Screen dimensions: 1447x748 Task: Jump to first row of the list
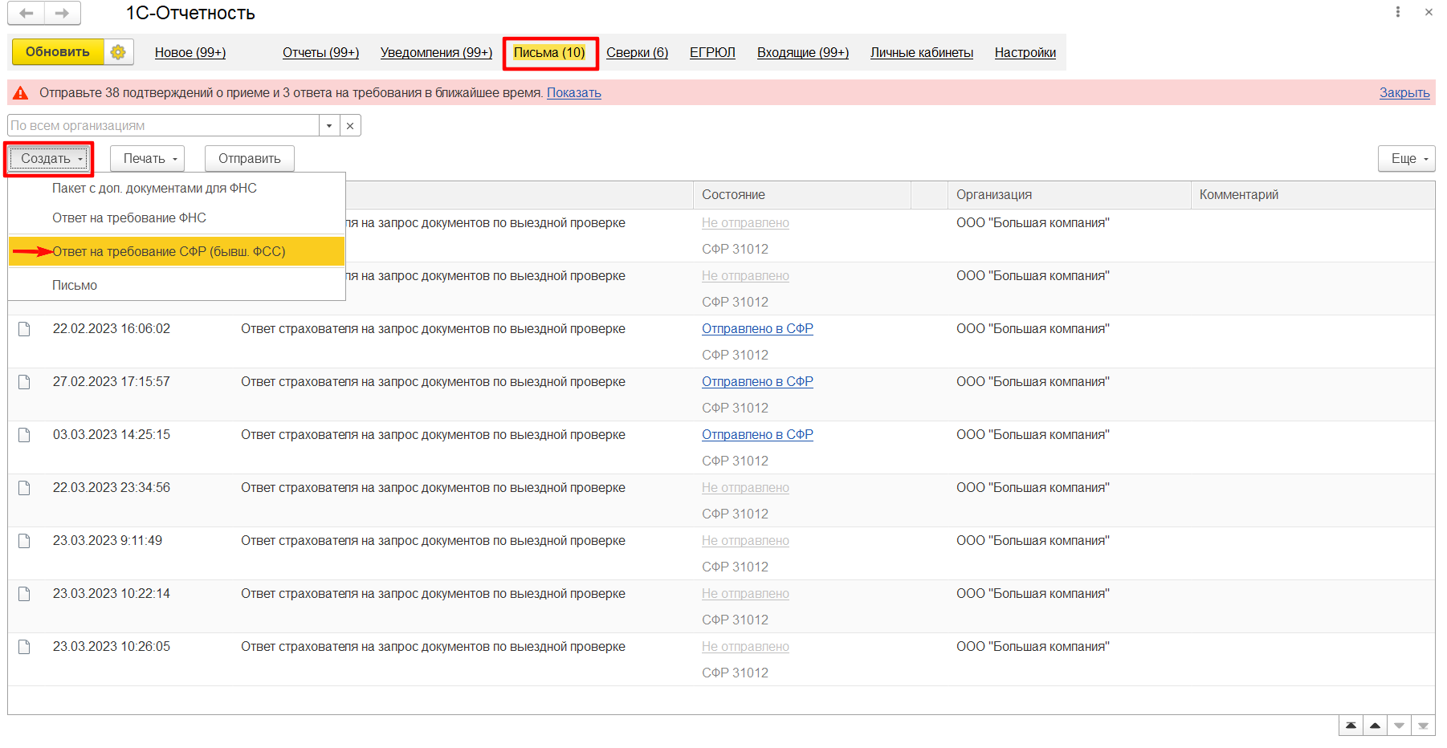tap(1351, 726)
